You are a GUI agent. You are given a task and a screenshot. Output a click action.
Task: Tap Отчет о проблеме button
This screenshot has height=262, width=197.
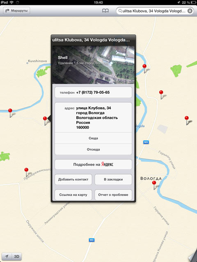pos(113,195)
